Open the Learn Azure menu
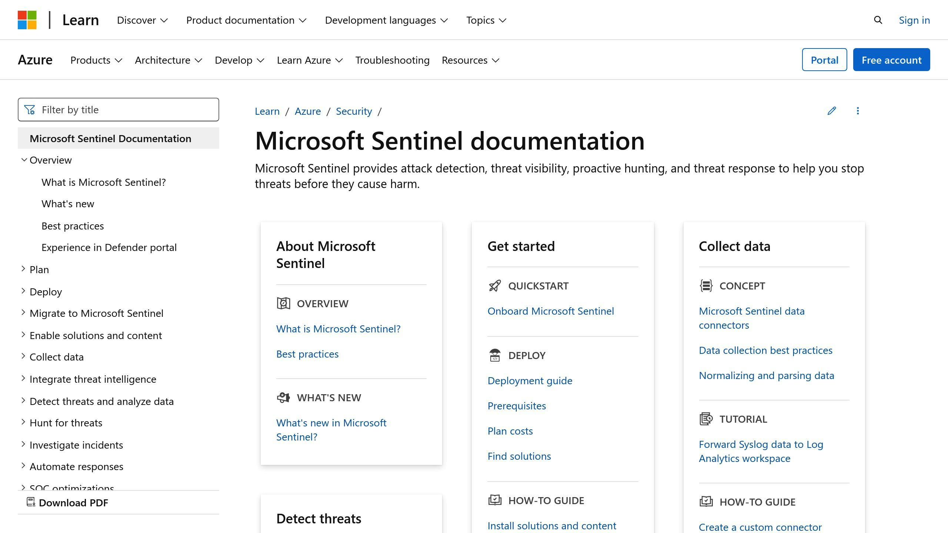Screen dimensions: 948x533 (x=310, y=60)
